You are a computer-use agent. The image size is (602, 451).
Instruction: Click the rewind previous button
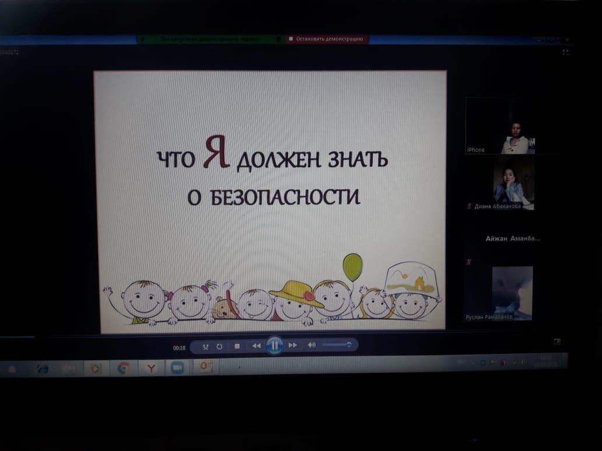point(256,346)
